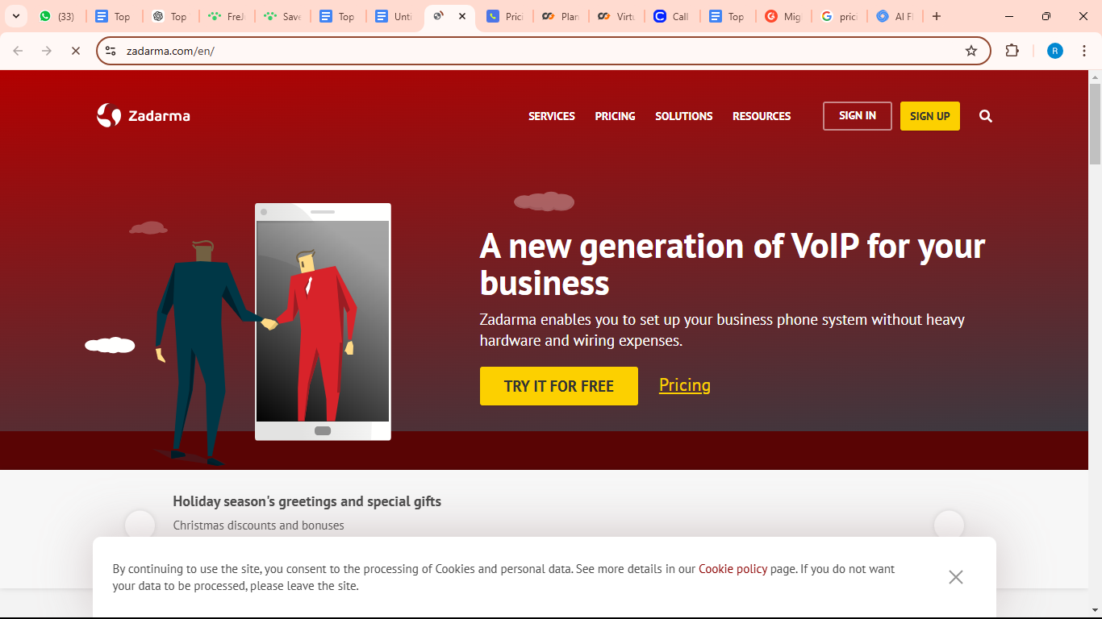Viewport: 1102px width, 619px height.
Task: Bookmark the page using the star icon
Action: (971, 50)
